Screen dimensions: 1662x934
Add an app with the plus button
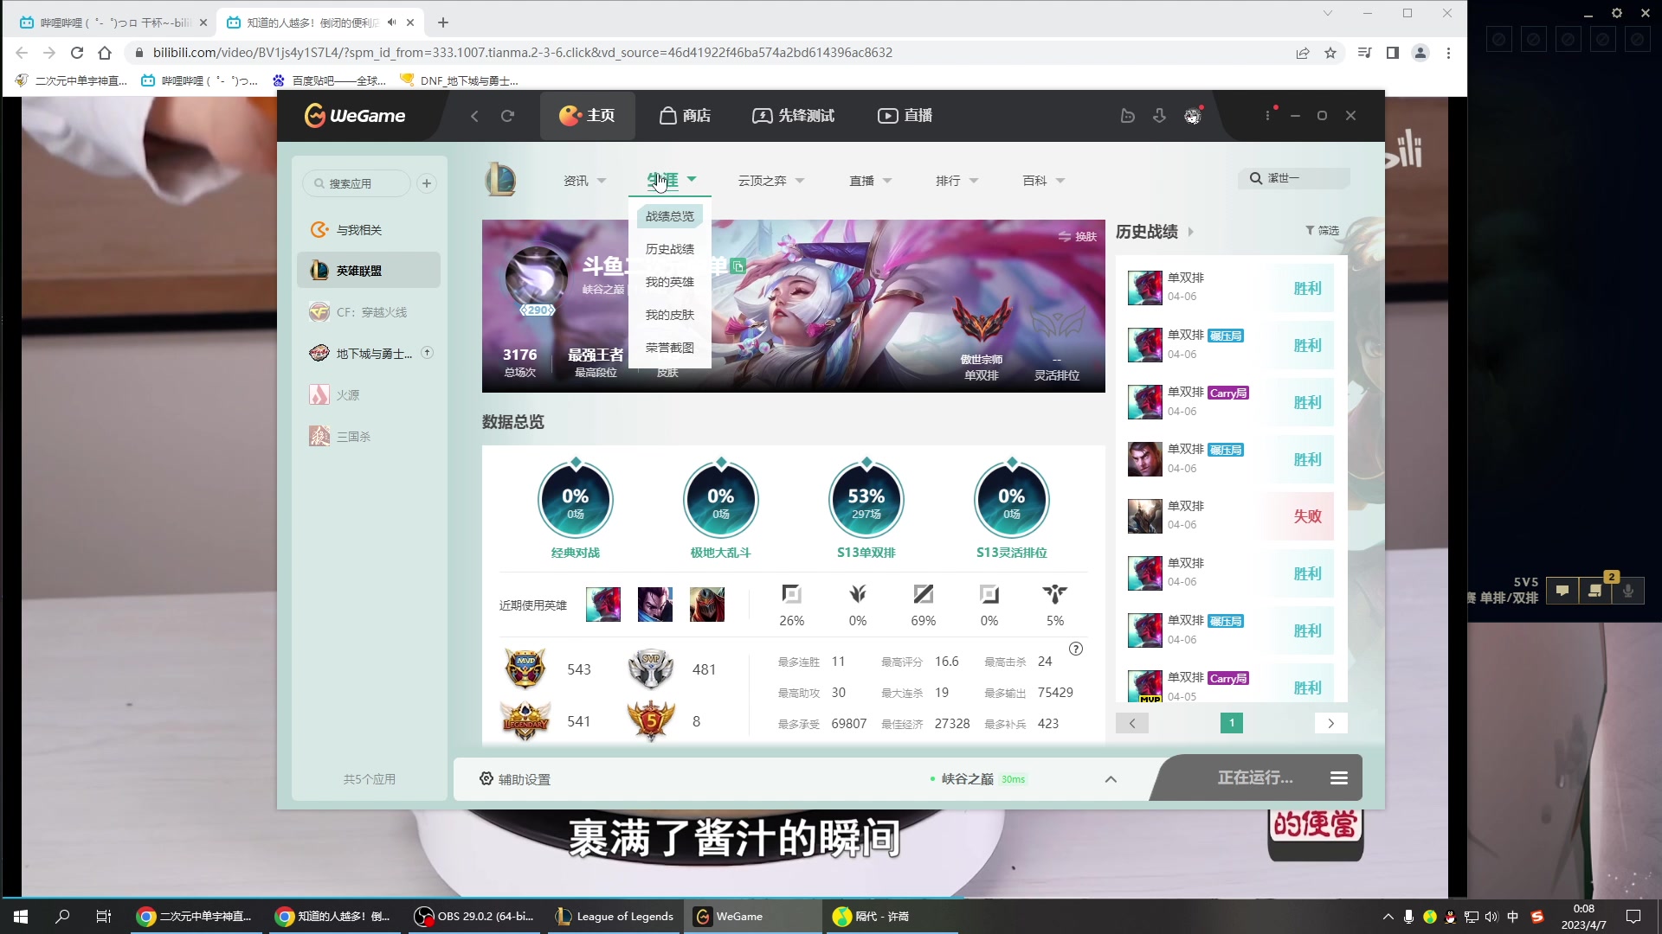click(x=427, y=183)
